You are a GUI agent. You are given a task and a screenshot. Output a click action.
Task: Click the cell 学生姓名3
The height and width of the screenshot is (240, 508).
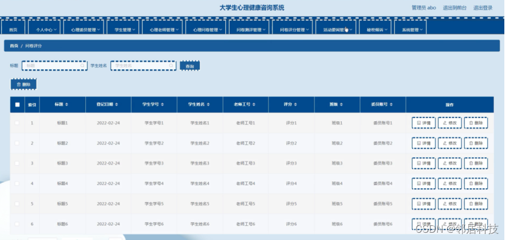(x=200, y=163)
